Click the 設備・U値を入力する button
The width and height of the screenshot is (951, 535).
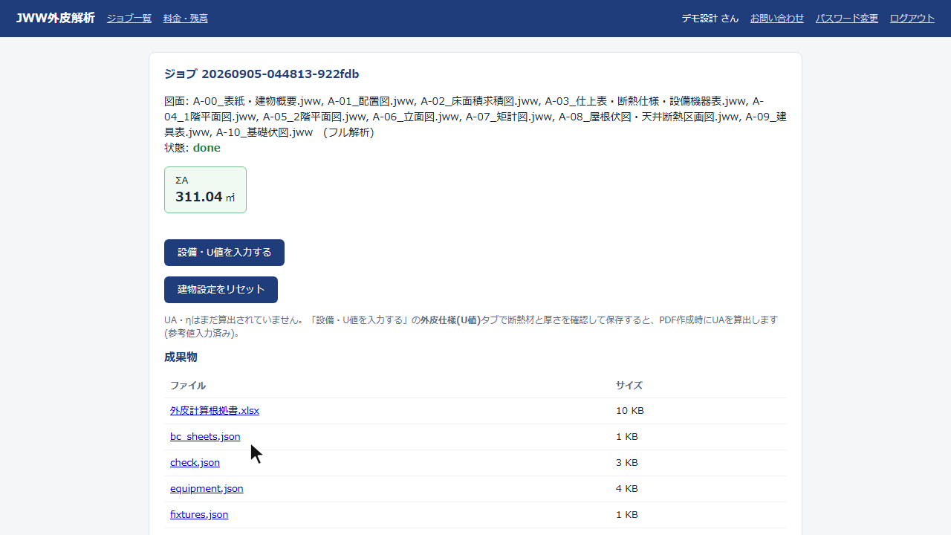coord(224,253)
